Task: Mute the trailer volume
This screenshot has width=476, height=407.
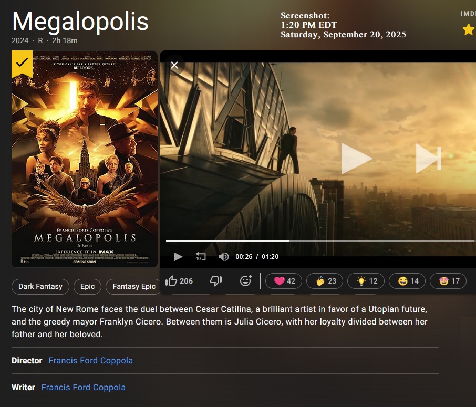Action: [223, 257]
